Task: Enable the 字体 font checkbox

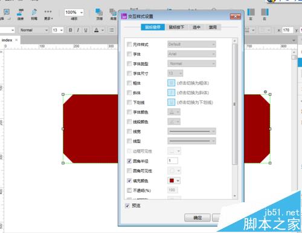Action: [129, 54]
